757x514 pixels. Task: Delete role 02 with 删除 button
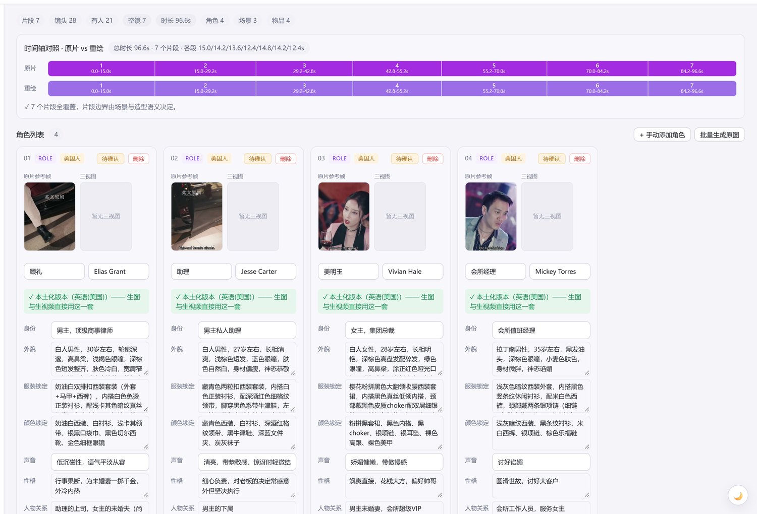[x=286, y=159]
